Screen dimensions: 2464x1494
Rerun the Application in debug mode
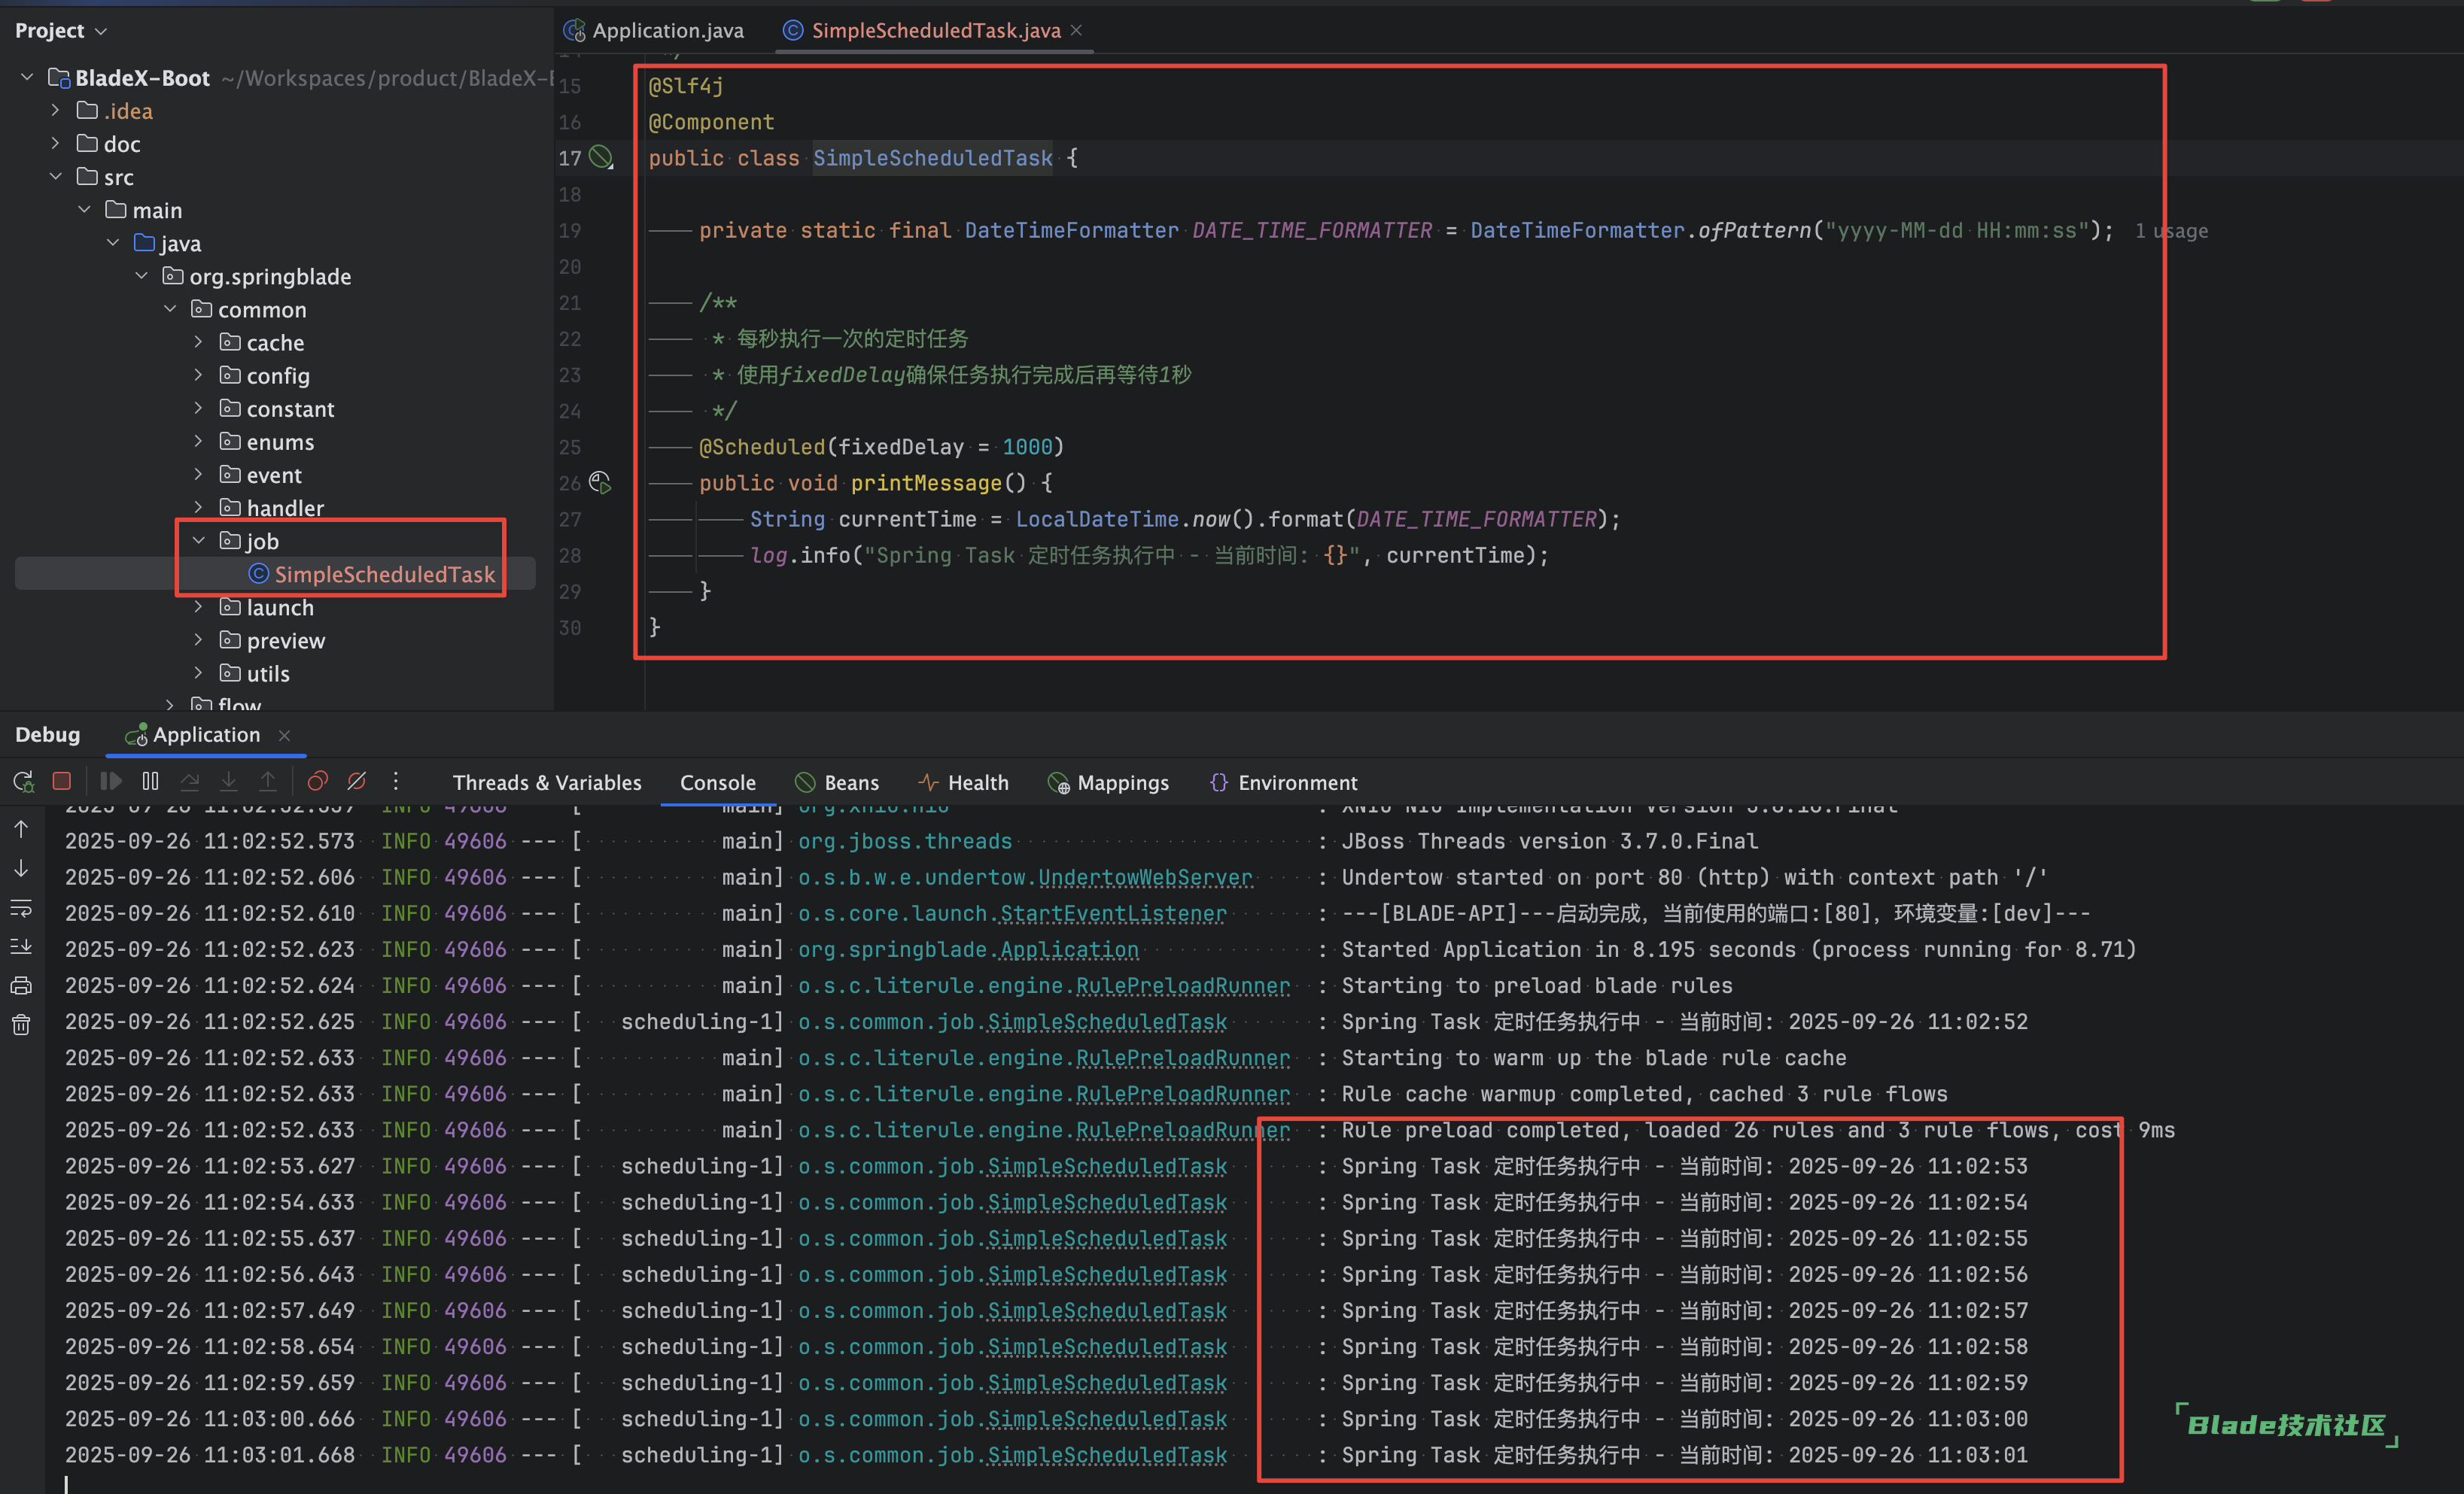(x=23, y=782)
